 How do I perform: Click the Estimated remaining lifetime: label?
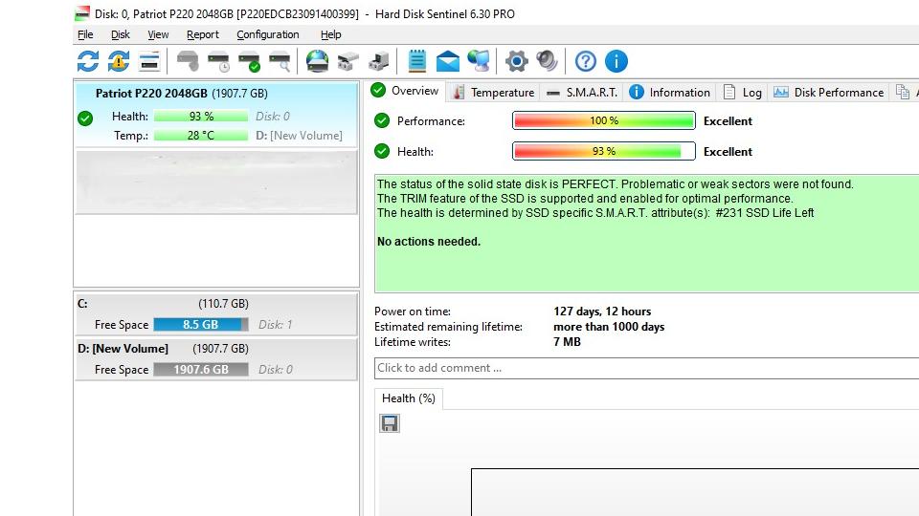(x=448, y=327)
